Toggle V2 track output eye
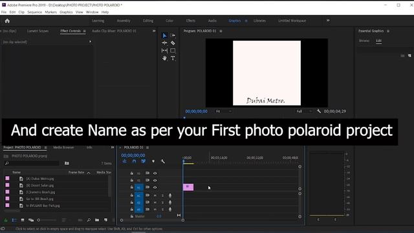414x233 pixels. pos(155,180)
